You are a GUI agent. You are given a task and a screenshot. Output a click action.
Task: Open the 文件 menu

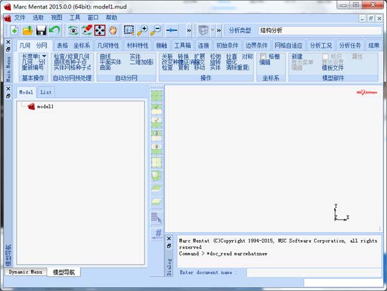[x=20, y=17]
